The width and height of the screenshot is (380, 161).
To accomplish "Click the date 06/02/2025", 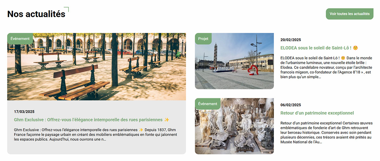I will click(291, 105).
